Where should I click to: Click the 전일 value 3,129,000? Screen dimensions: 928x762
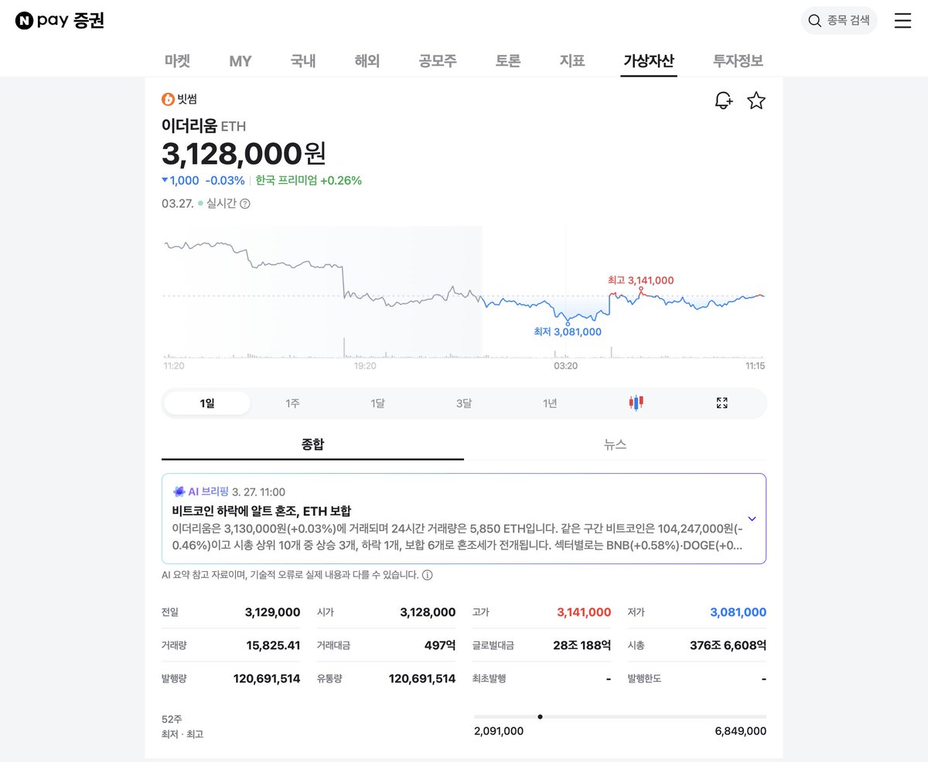(272, 612)
